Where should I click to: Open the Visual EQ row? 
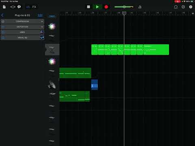click(22, 38)
